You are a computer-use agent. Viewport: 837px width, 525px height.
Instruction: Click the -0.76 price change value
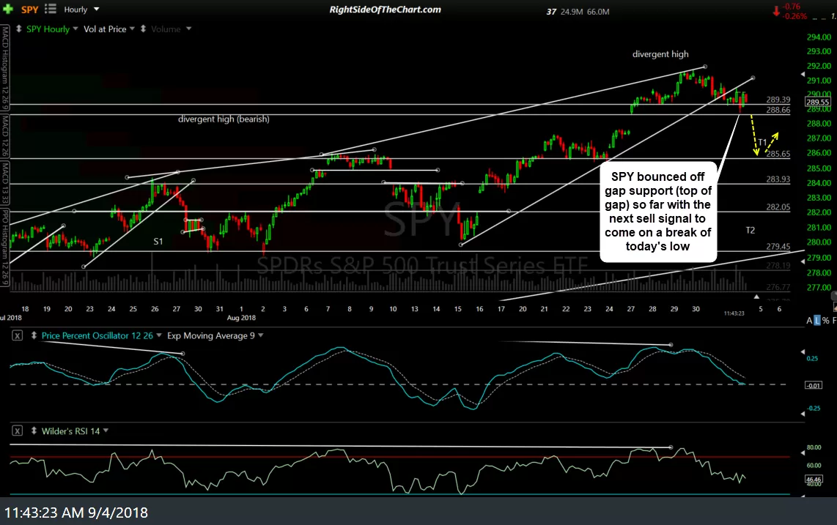[x=792, y=7]
